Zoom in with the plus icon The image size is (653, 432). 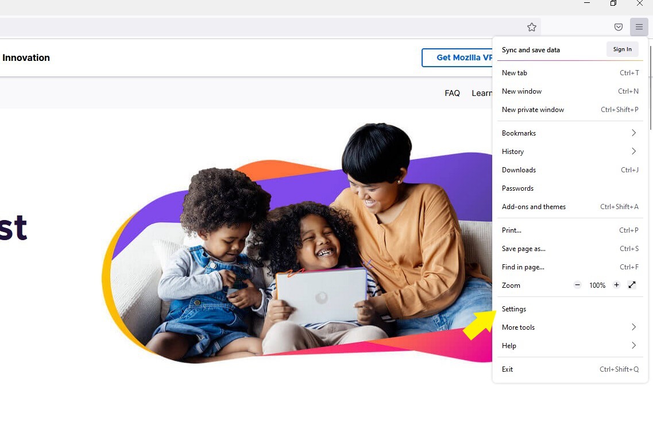coord(616,285)
